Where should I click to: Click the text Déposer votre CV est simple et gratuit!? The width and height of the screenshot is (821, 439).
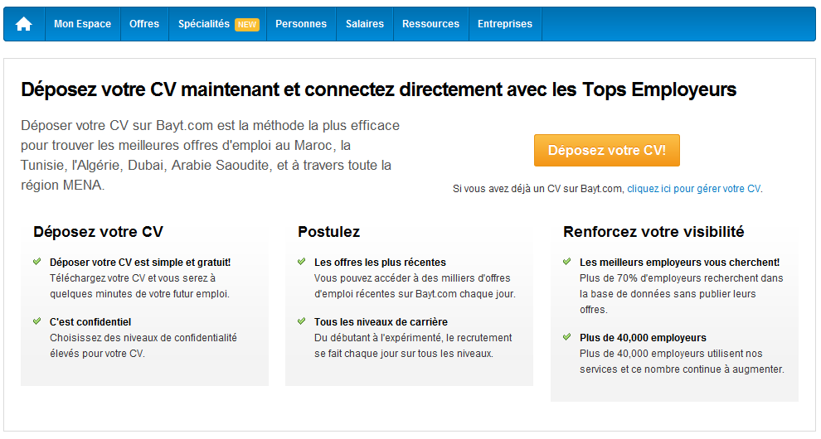click(x=140, y=263)
